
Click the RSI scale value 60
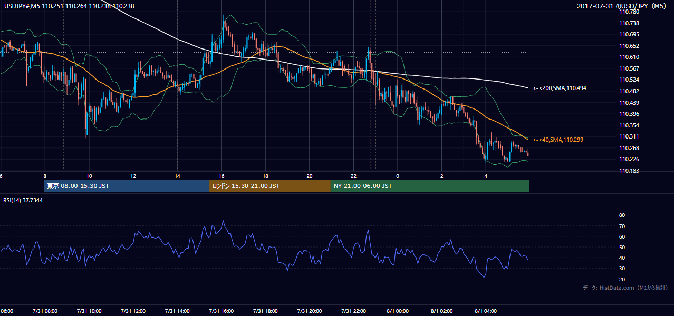(622, 236)
